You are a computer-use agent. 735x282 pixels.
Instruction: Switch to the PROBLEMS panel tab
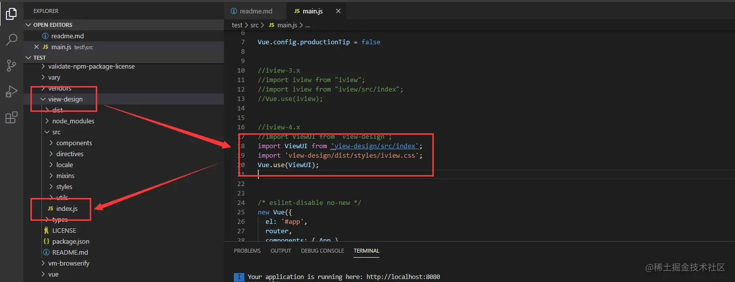[247, 251]
